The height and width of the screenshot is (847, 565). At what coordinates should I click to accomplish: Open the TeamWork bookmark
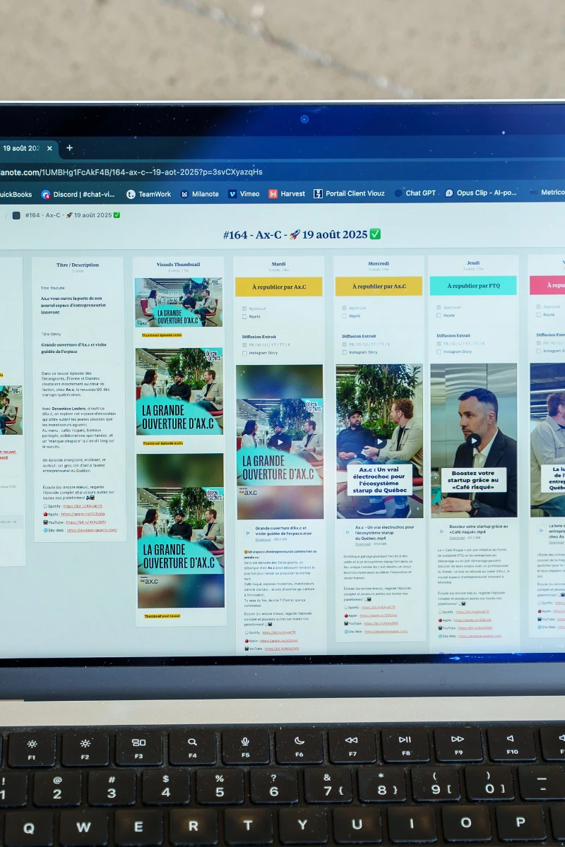point(148,194)
